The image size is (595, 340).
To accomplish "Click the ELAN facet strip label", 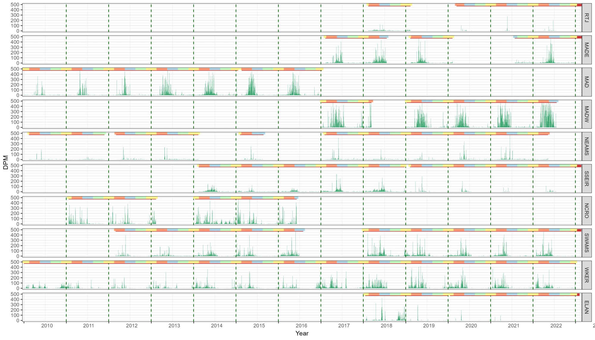I will (x=586, y=307).
